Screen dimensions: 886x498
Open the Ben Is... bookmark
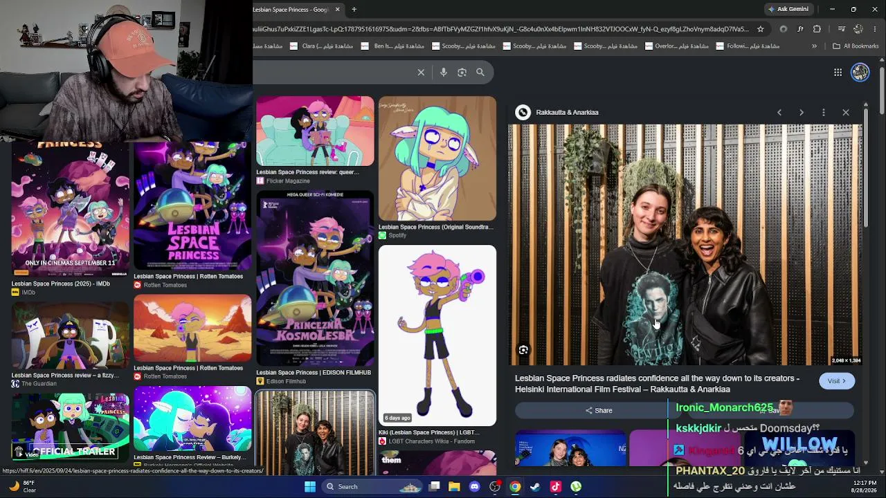[392, 46]
